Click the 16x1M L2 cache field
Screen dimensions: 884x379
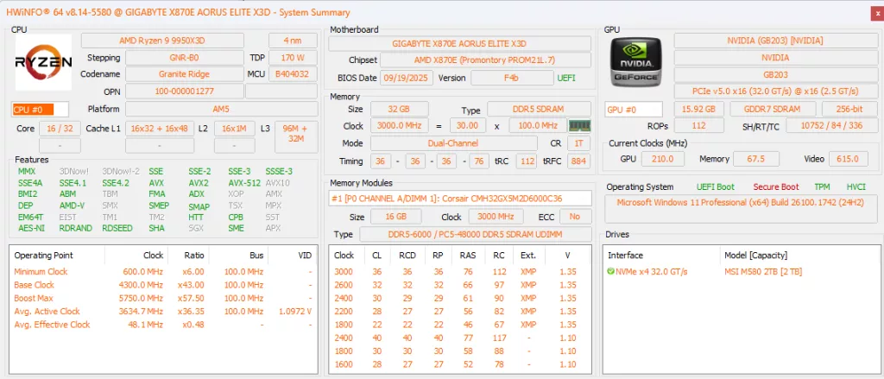[x=235, y=129]
